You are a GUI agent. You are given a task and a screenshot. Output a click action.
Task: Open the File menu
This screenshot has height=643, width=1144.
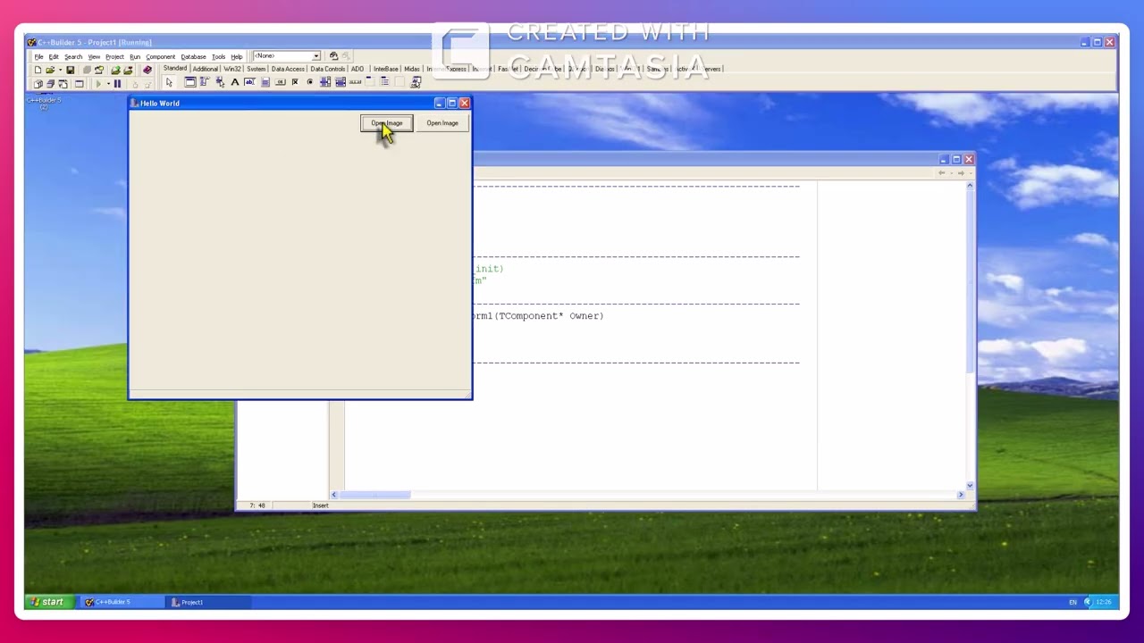pyautogui.click(x=38, y=56)
